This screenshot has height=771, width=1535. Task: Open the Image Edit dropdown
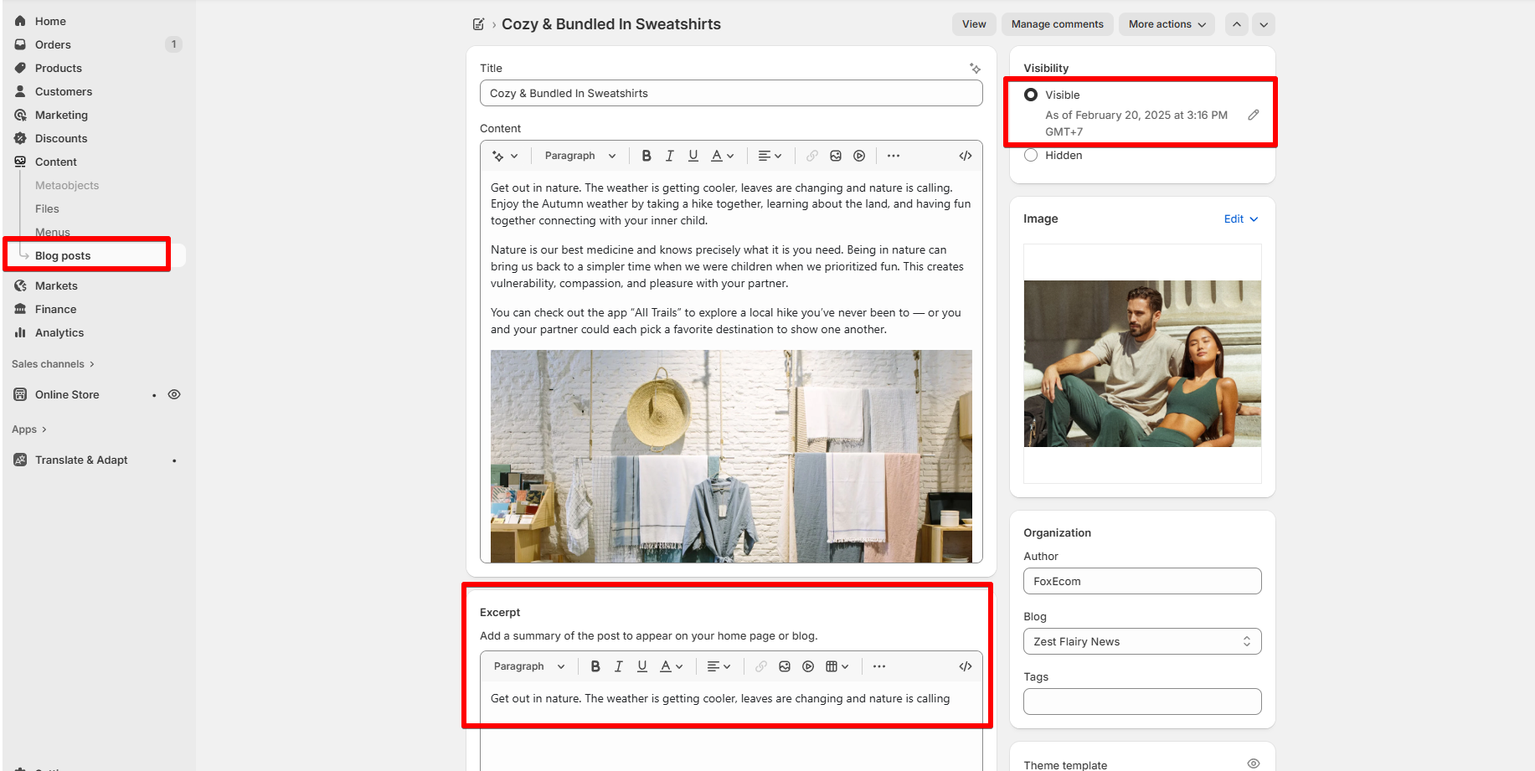(x=1241, y=218)
